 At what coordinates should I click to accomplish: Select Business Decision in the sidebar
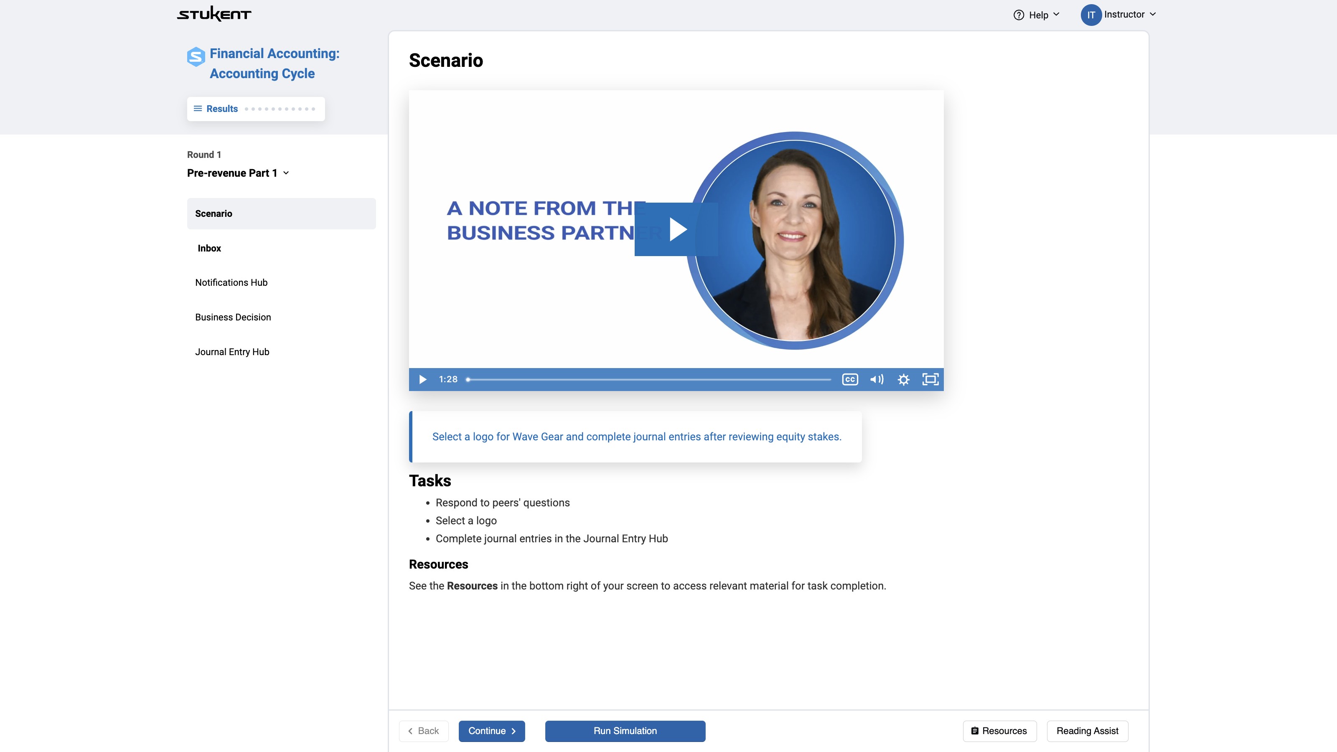tap(233, 317)
